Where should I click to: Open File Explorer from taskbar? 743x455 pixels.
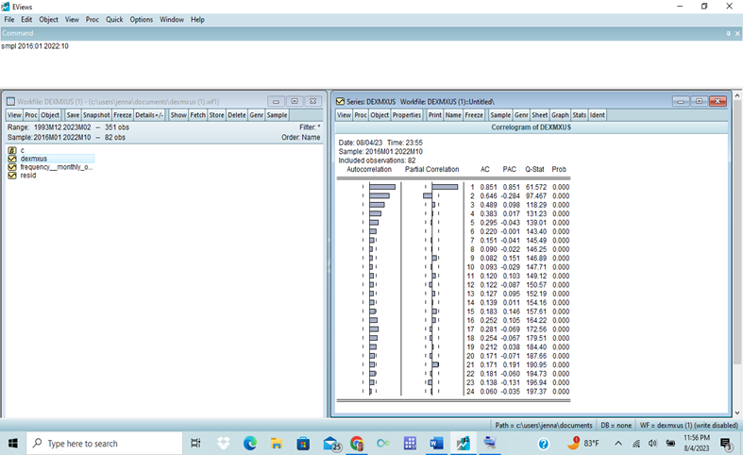pos(277,443)
